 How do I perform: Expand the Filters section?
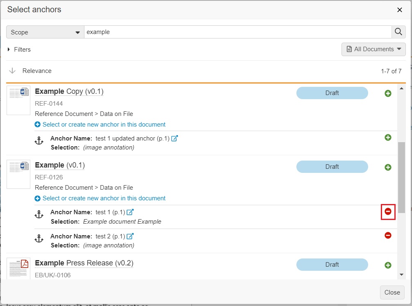[x=19, y=50]
